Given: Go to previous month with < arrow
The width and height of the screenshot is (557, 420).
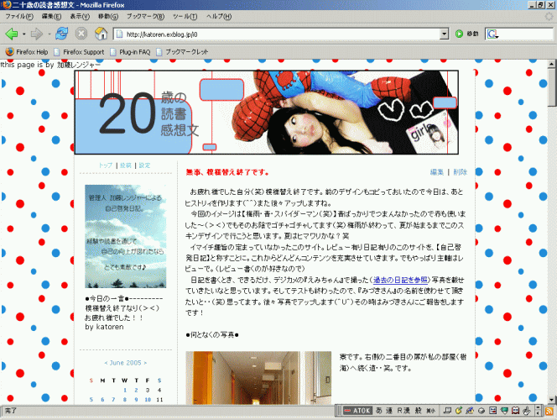Looking at the screenshot, I should [x=106, y=363].
